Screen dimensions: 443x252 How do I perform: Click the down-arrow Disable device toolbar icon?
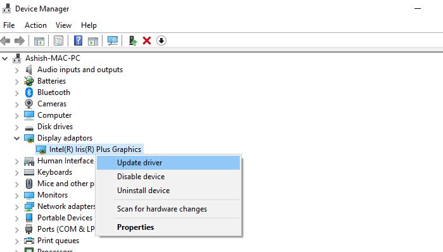pyautogui.click(x=161, y=41)
